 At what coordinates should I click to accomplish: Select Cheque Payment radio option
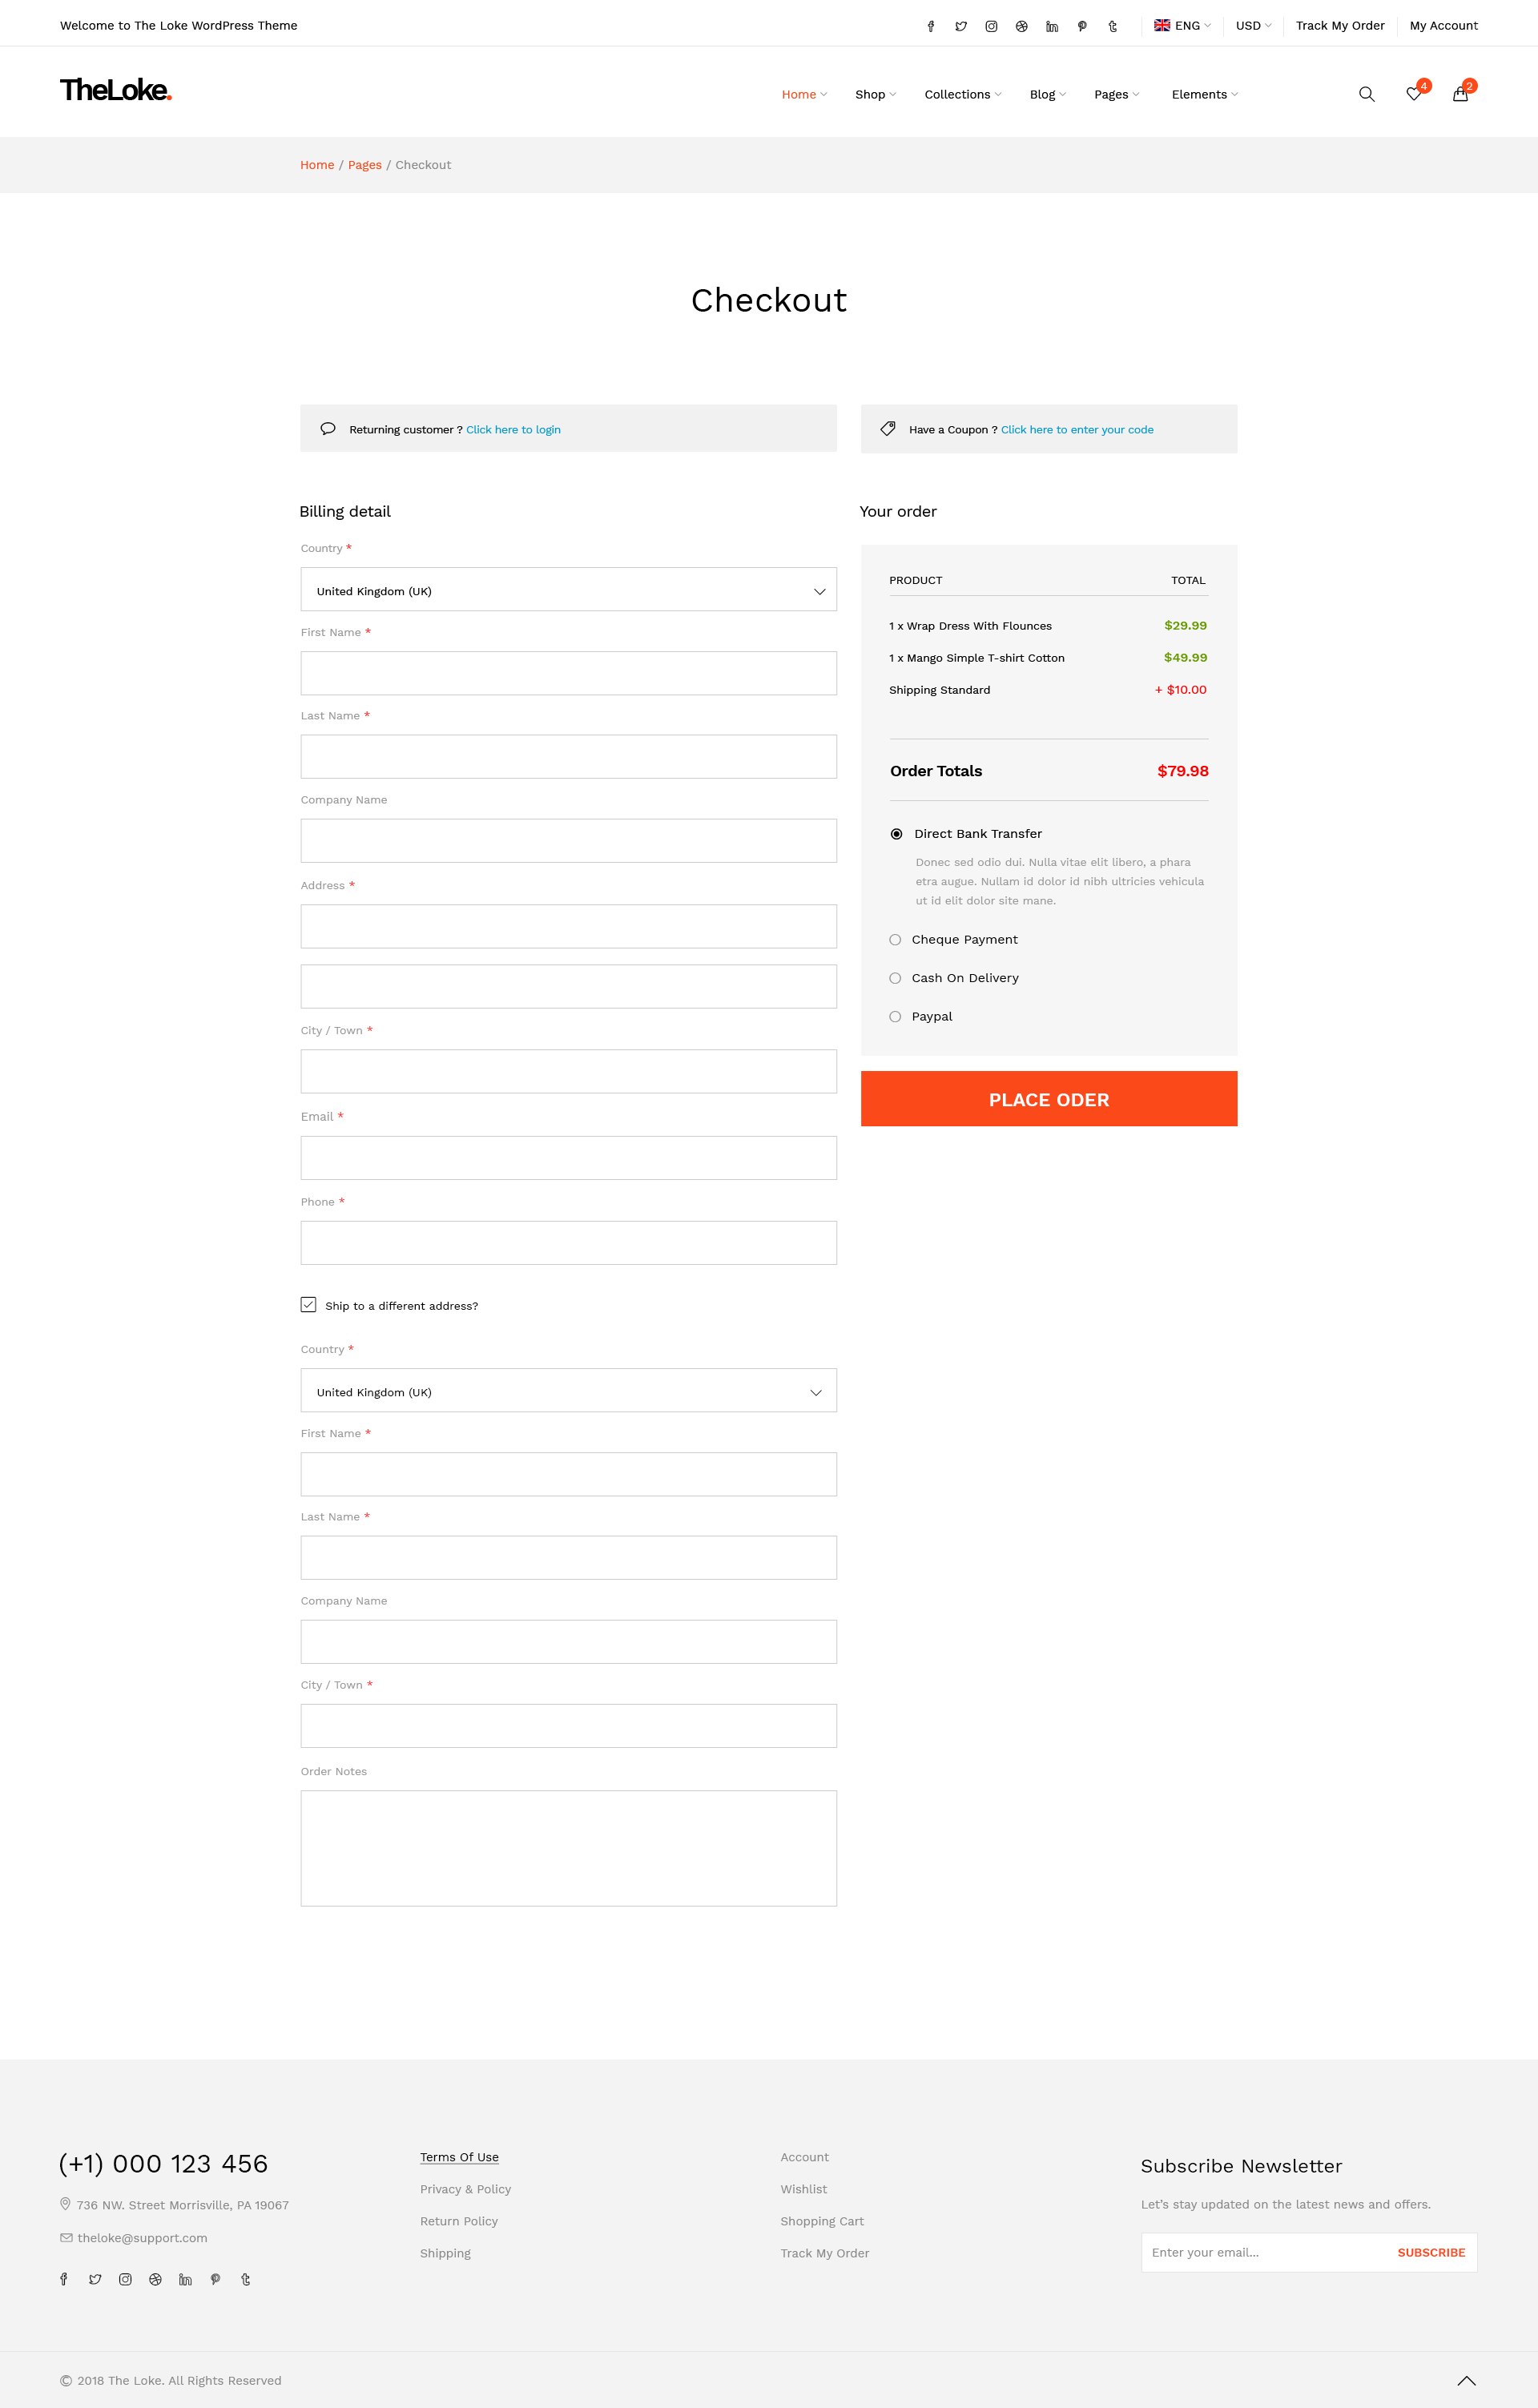tap(895, 940)
